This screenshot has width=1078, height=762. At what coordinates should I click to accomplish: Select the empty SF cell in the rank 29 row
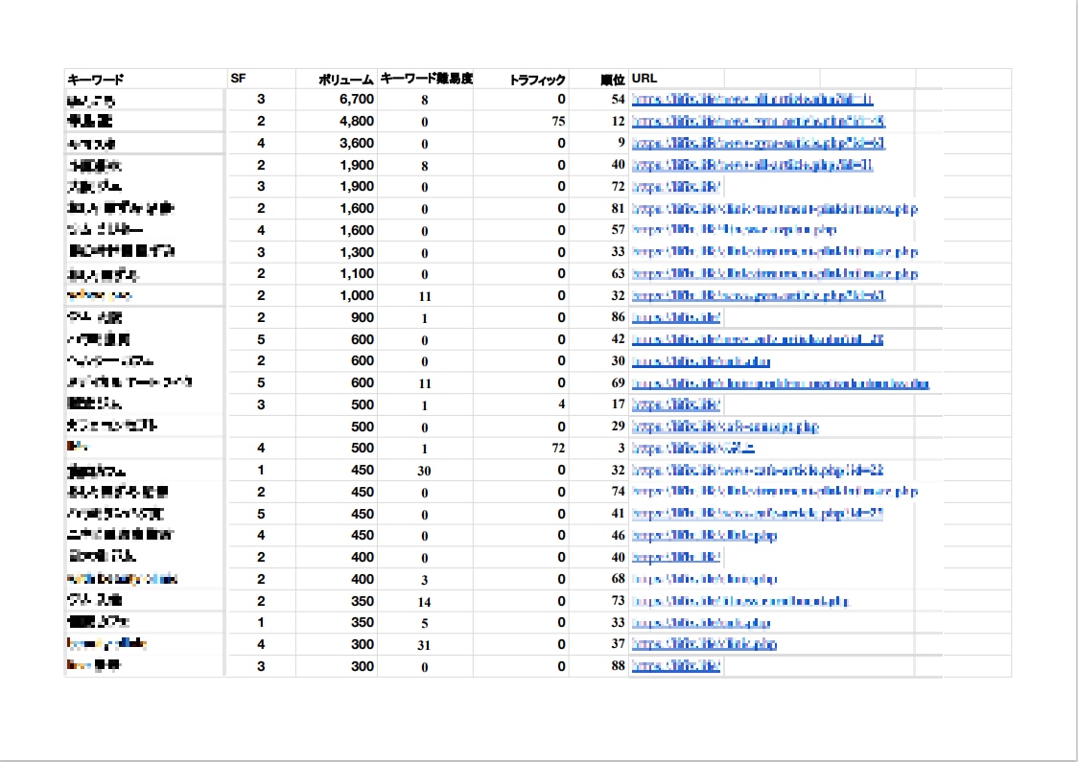pyautogui.click(x=261, y=426)
